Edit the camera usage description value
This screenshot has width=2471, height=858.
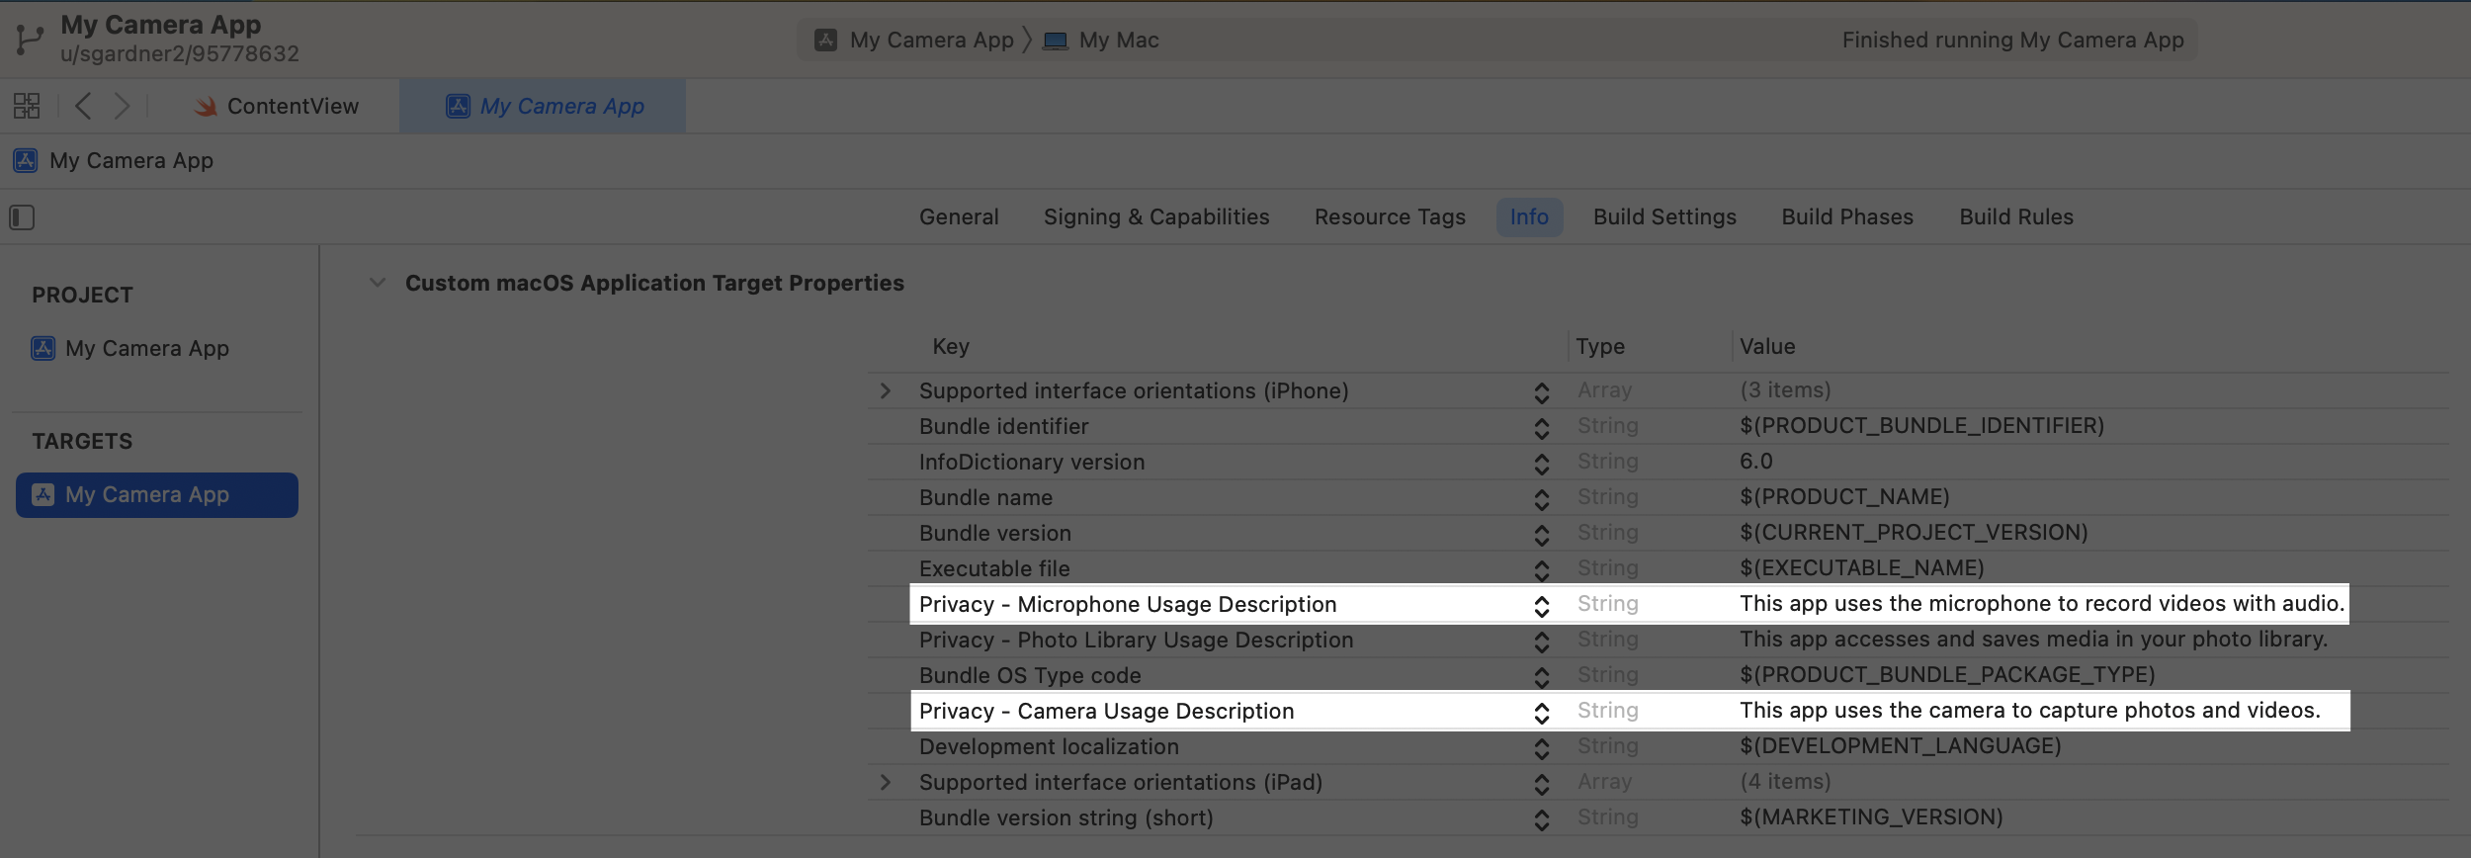pos(2029,710)
